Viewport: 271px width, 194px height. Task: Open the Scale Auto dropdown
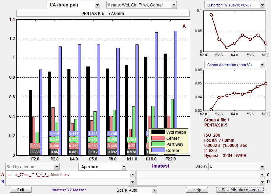(x=142, y=190)
